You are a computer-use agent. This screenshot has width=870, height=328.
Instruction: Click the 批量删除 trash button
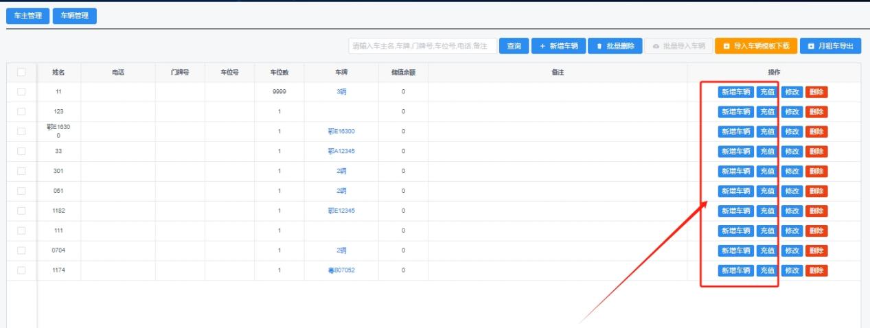[x=615, y=46]
